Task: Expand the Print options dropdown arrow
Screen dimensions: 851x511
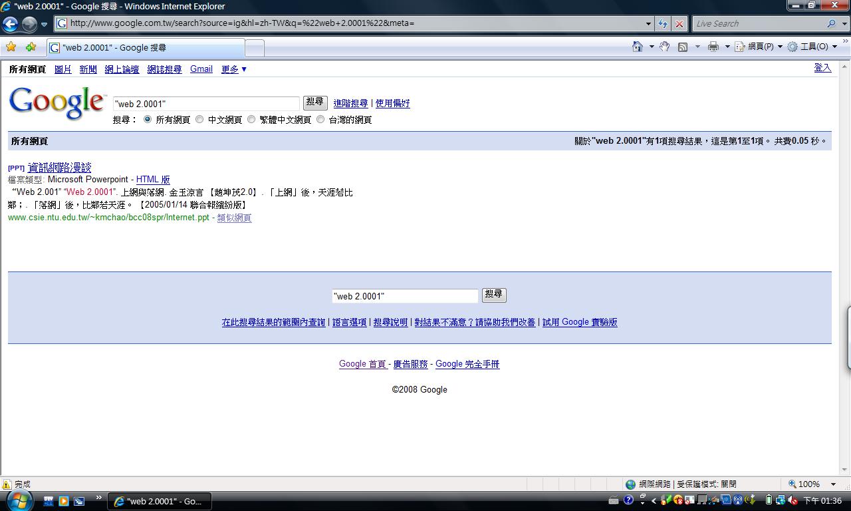Action: coord(727,47)
